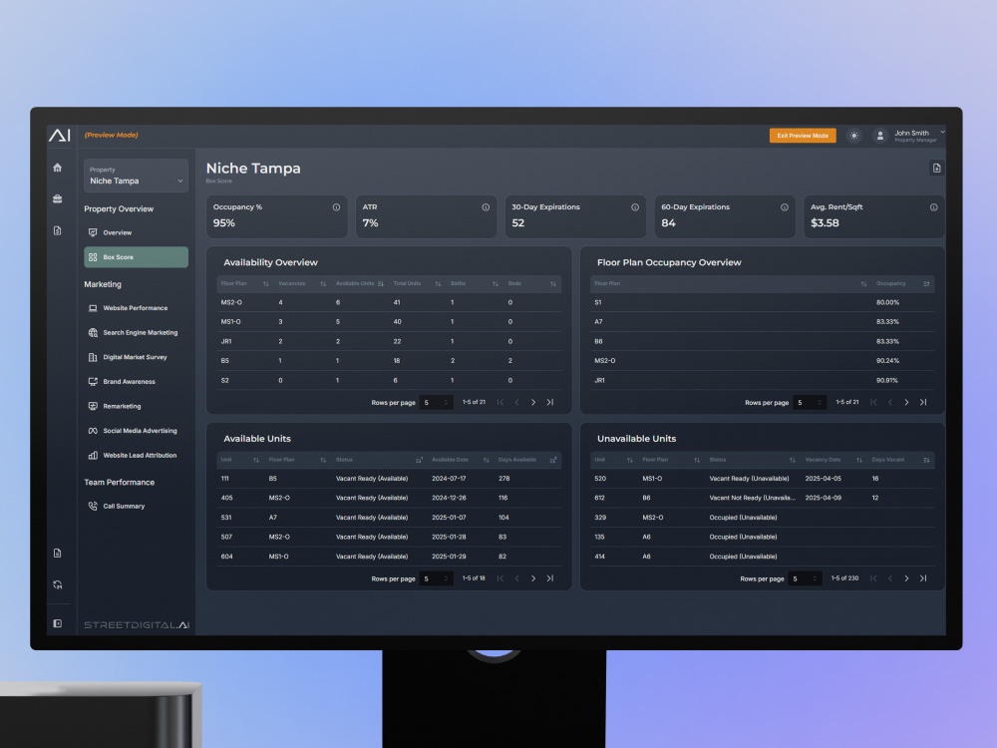Click Exit Preview Mode button
The width and height of the screenshot is (997, 748).
(803, 136)
